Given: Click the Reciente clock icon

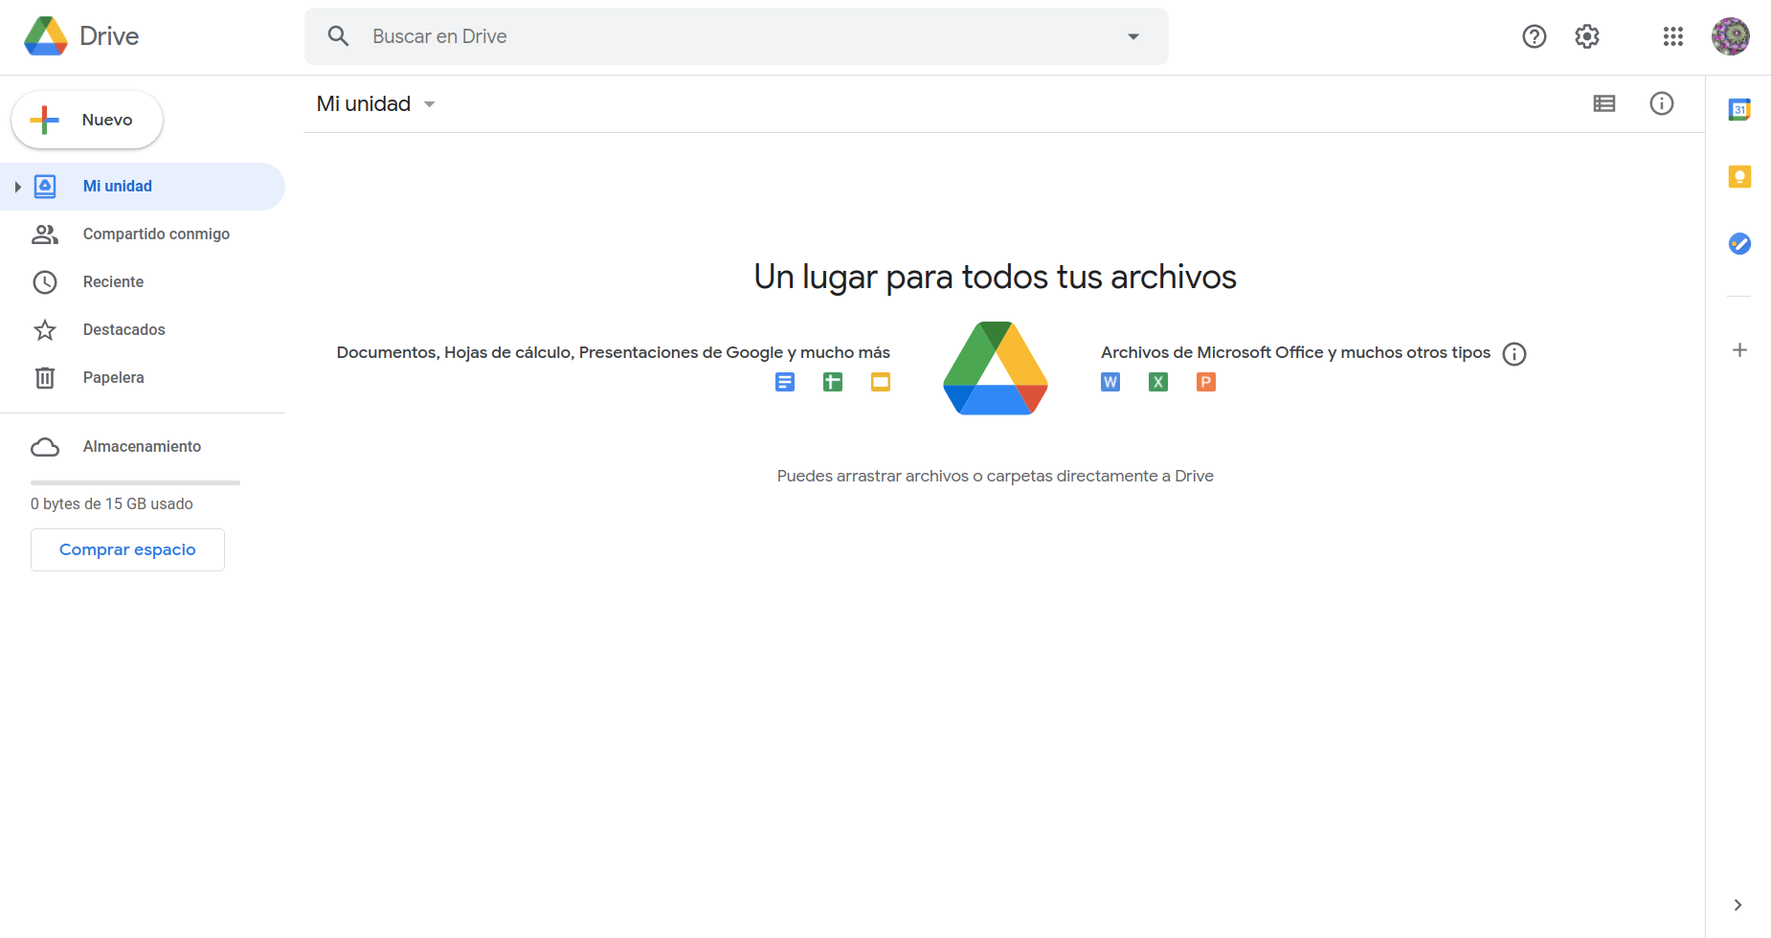Looking at the screenshot, I should (45, 282).
